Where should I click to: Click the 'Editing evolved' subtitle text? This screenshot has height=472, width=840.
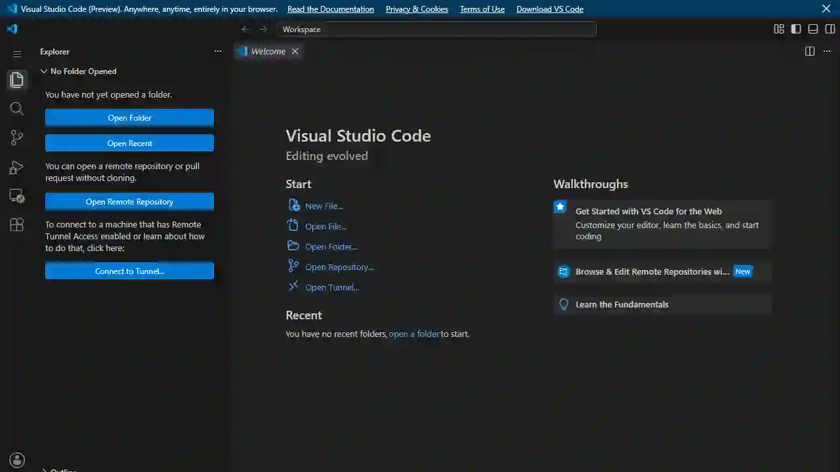[327, 156]
